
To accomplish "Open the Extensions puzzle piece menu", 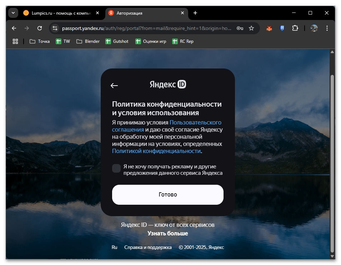I will coord(295,28).
